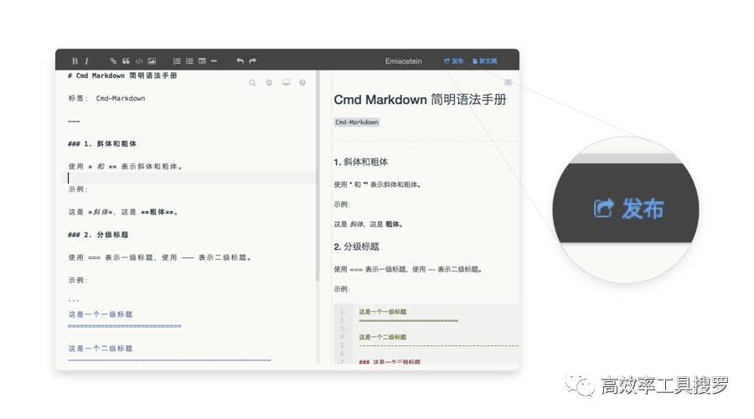Switch view mode with the monitor icon
The image size is (754, 419).
click(287, 83)
